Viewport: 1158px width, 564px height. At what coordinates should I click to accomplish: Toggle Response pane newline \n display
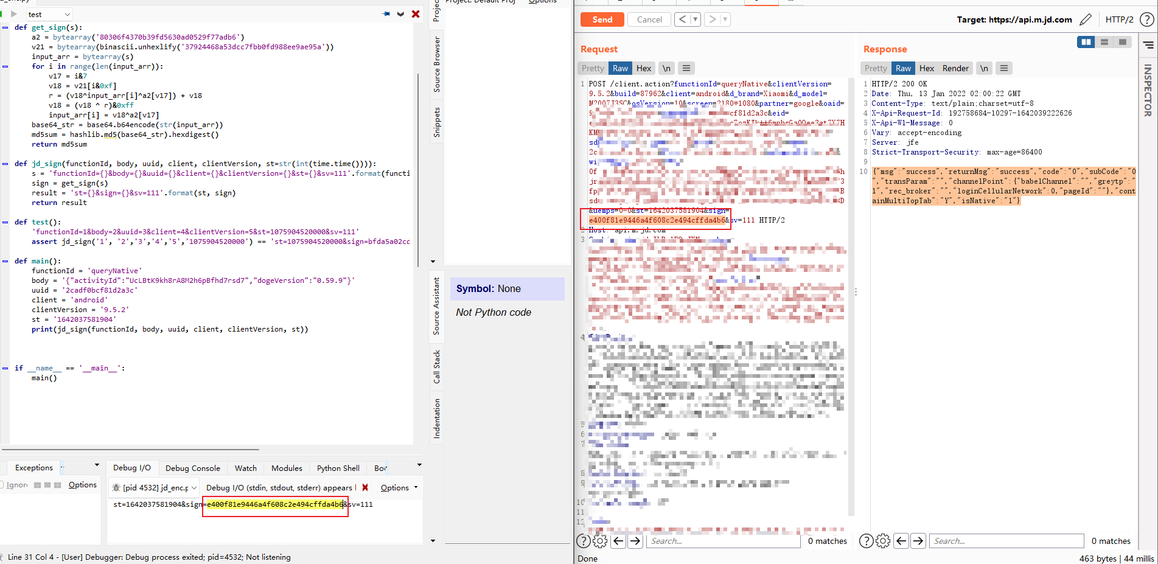pyautogui.click(x=984, y=68)
